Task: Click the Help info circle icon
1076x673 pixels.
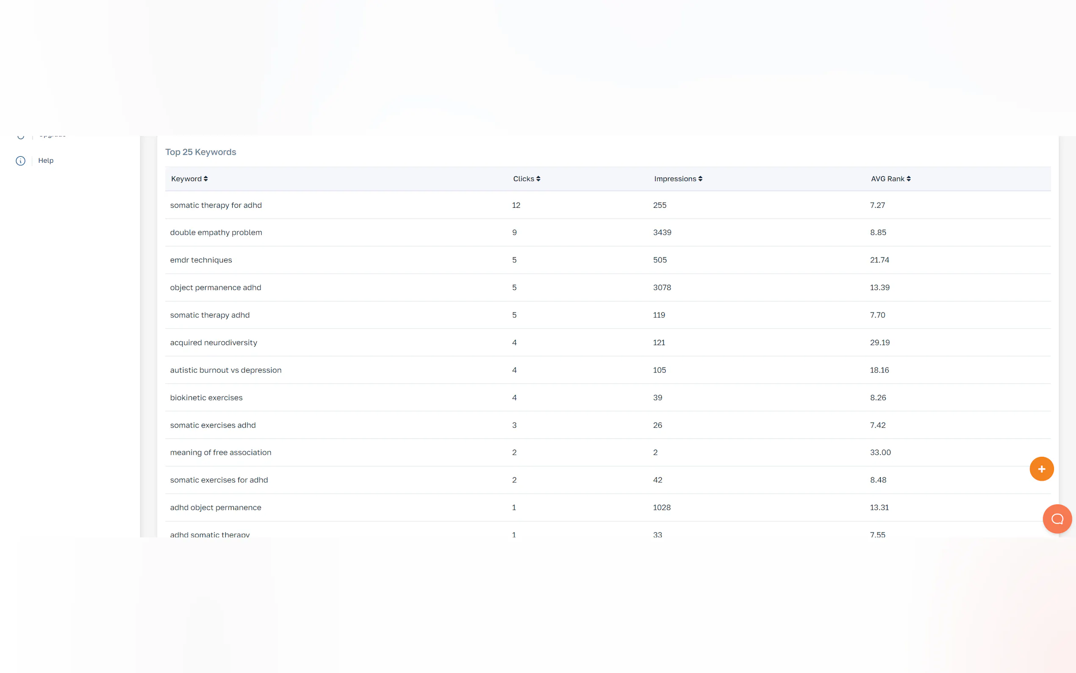Action: (x=20, y=161)
